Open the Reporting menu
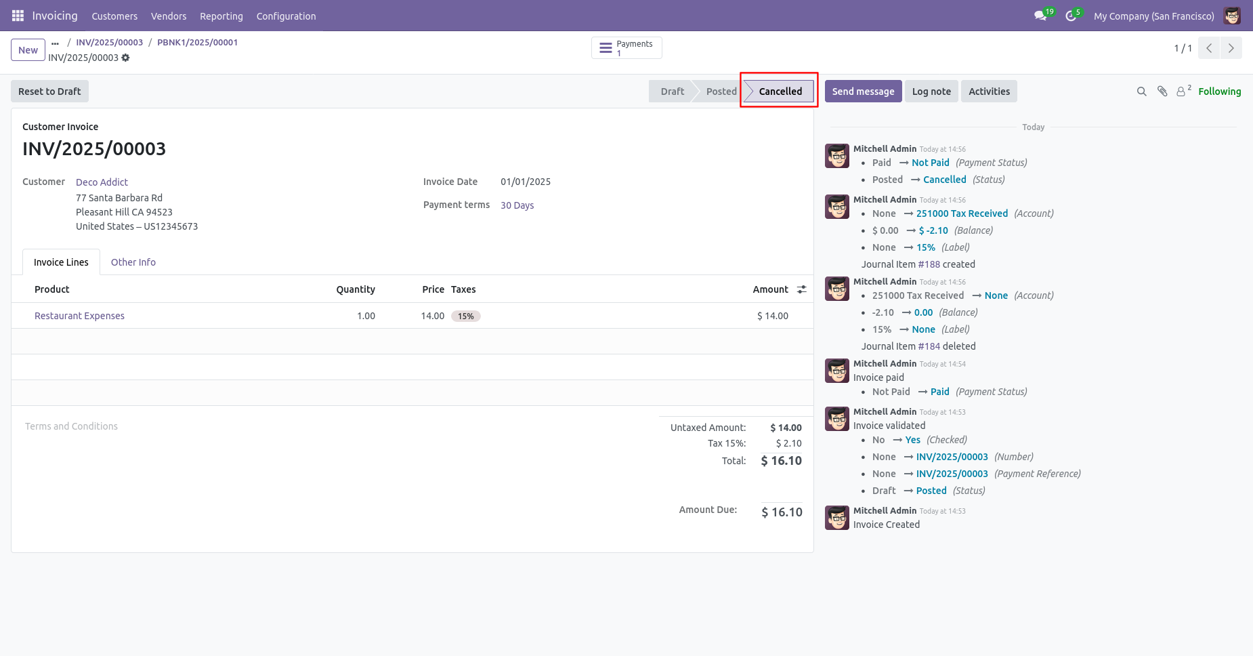Viewport: 1253px width, 656px height. coord(221,16)
